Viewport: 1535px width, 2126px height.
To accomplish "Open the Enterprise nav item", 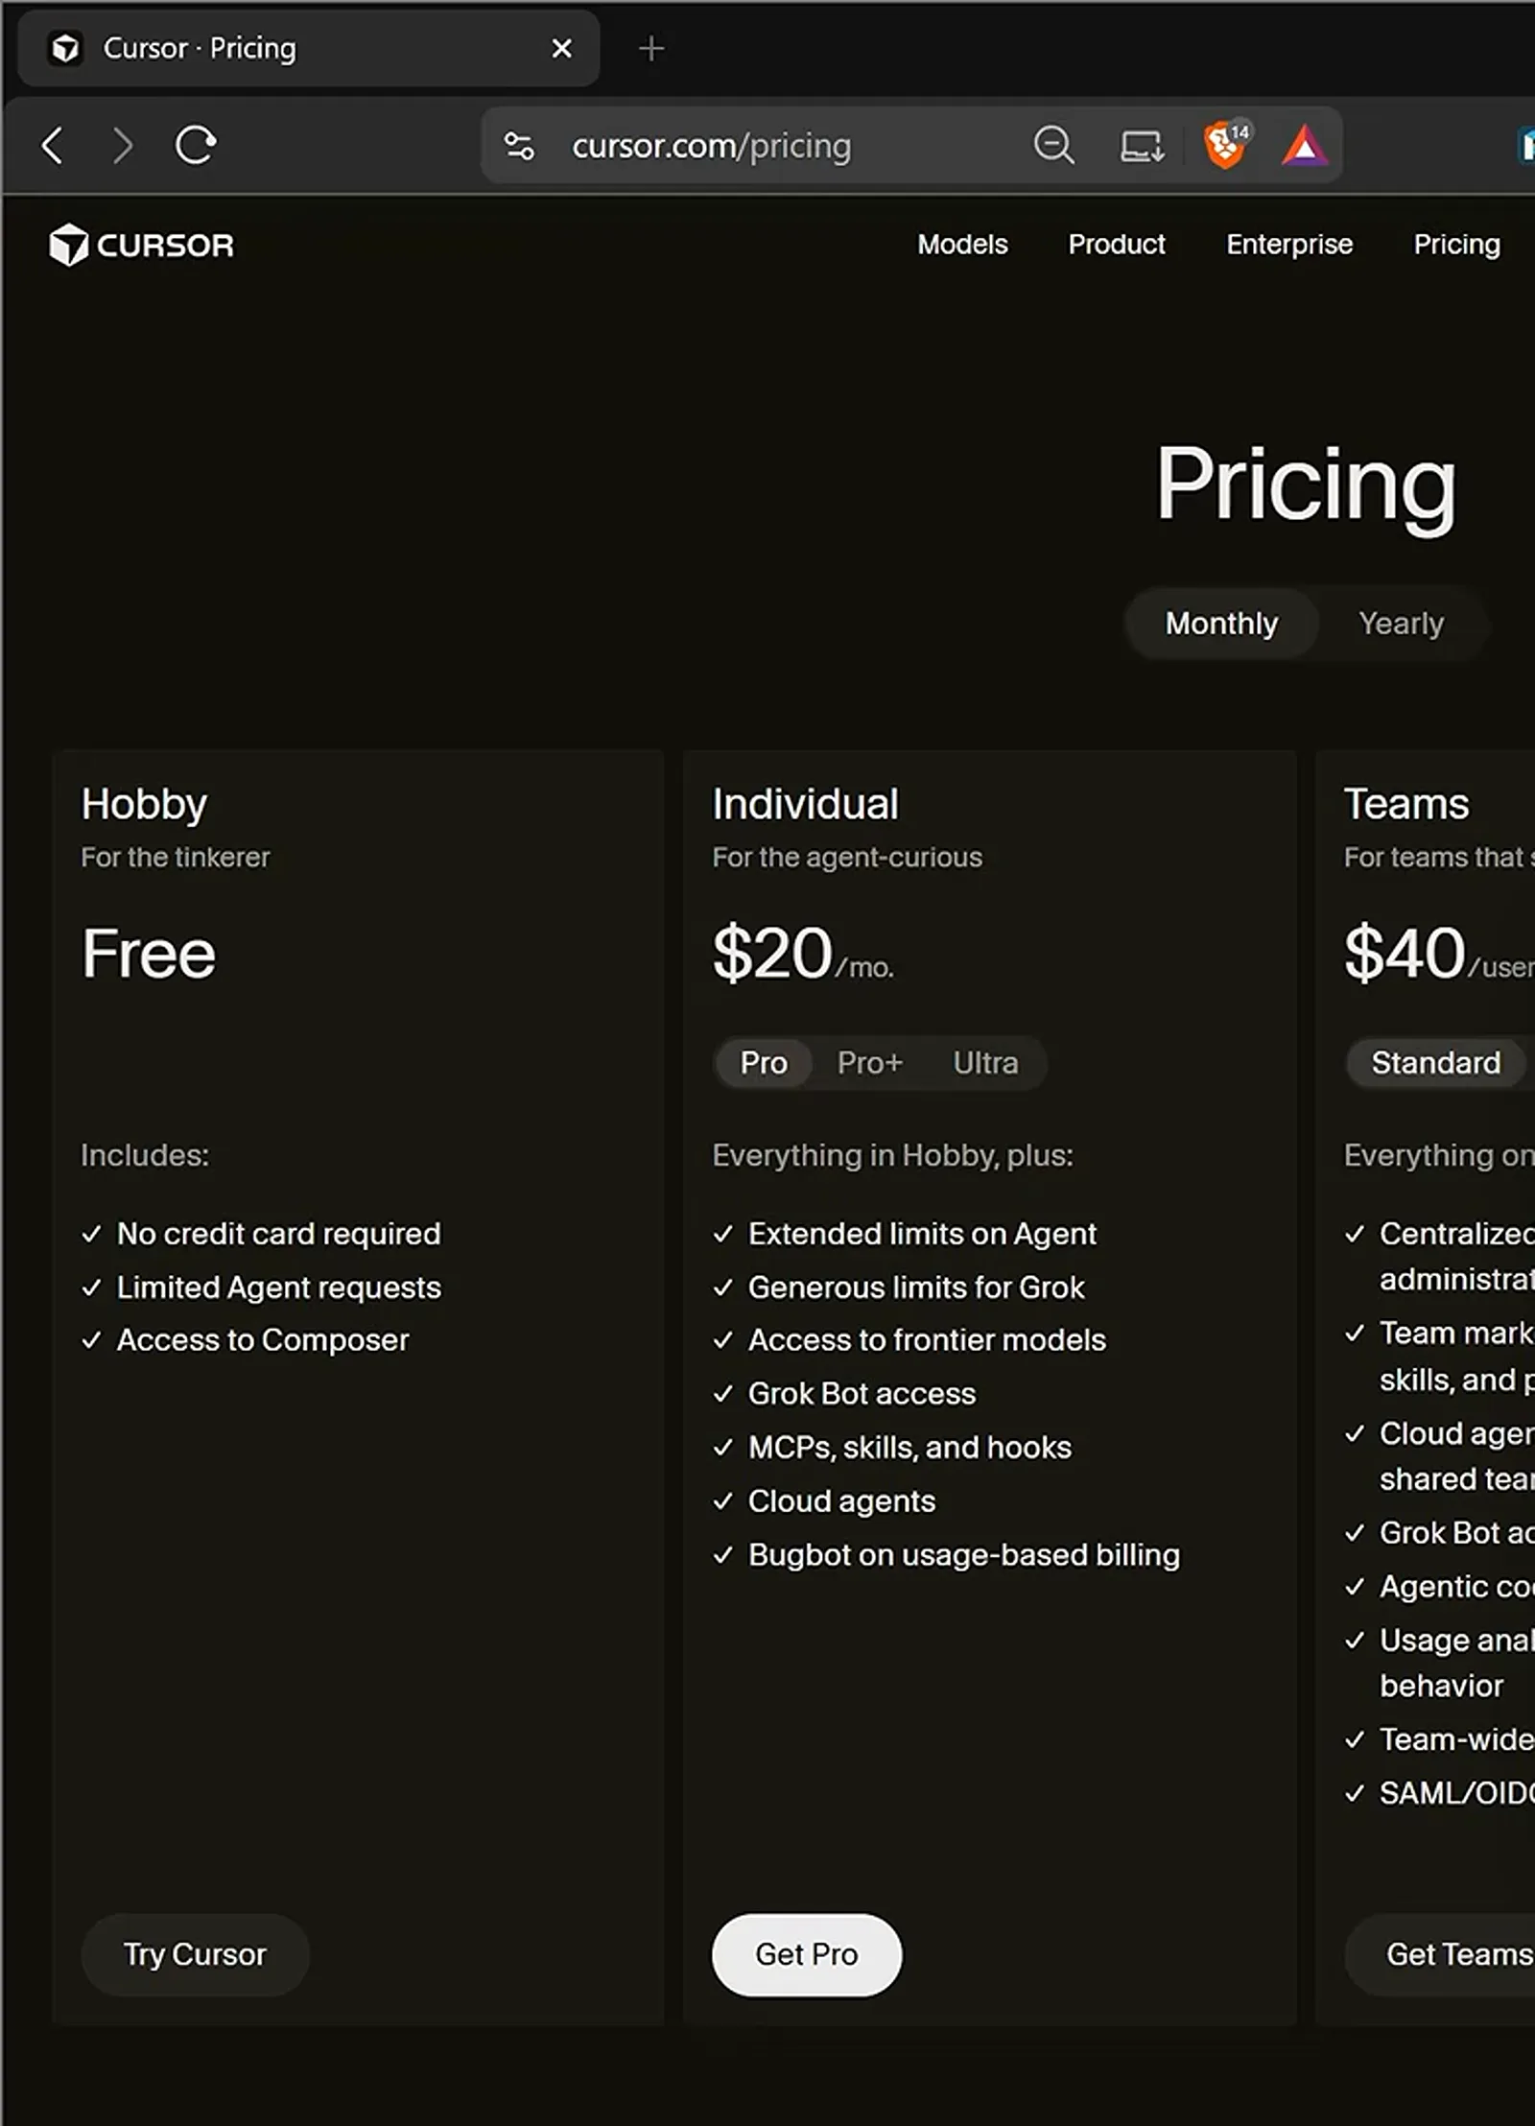I will click(1289, 245).
